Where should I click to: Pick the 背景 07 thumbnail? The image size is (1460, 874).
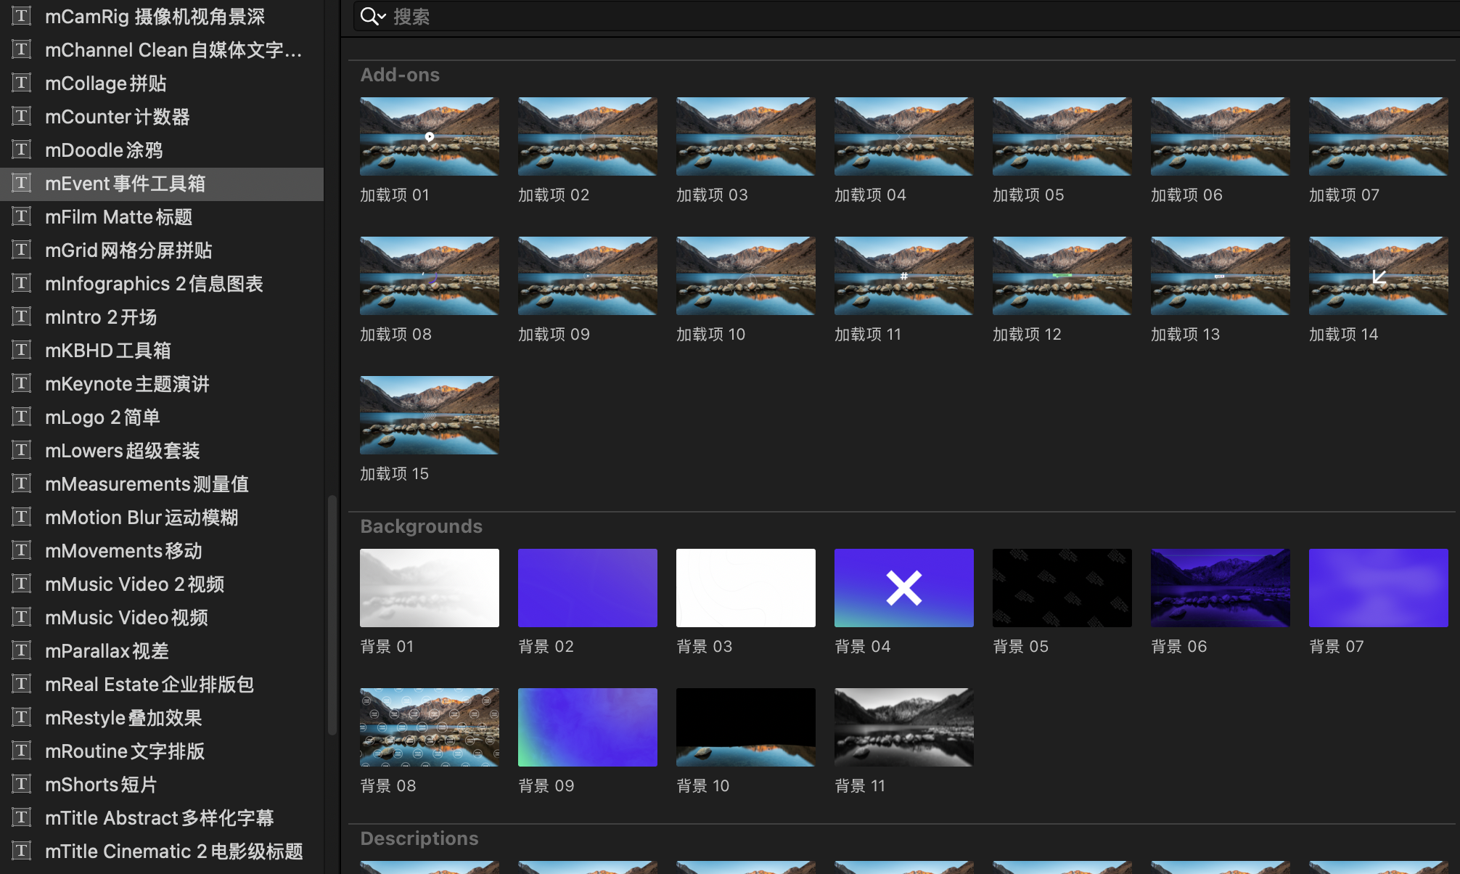(x=1379, y=588)
